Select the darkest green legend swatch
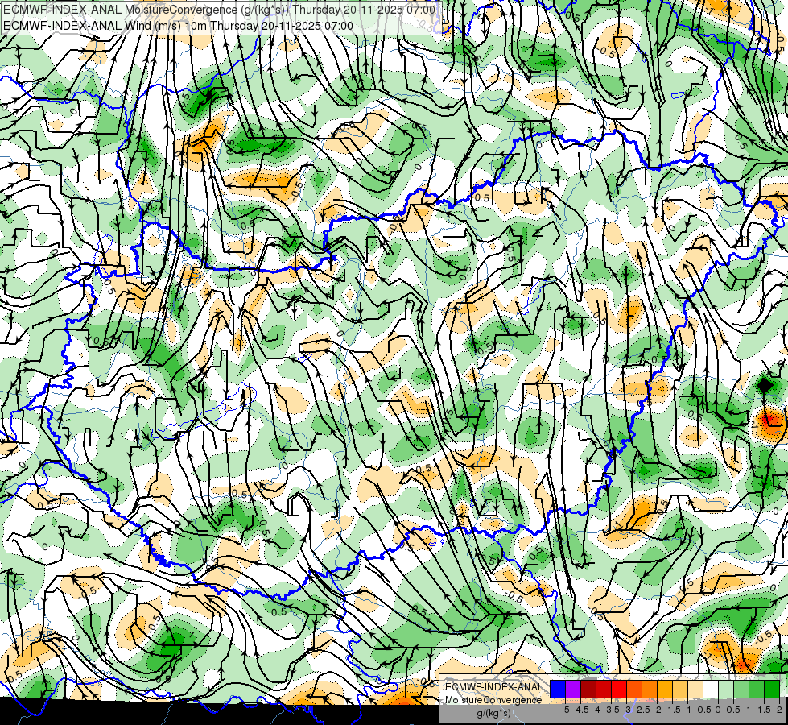This screenshot has height=725, width=788. 772,690
